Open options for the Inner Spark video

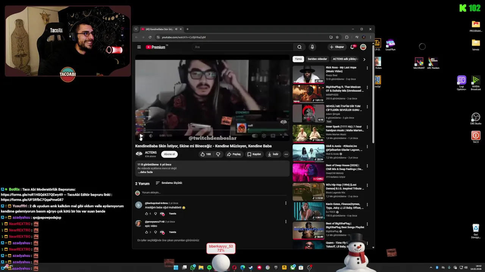pyautogui.click(x=367, y=127)
